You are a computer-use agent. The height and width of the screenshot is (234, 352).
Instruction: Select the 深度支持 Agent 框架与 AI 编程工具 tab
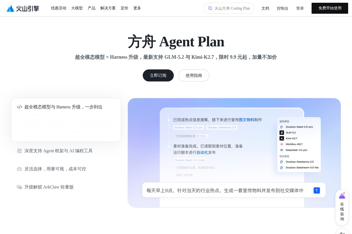tap(59, 151)
